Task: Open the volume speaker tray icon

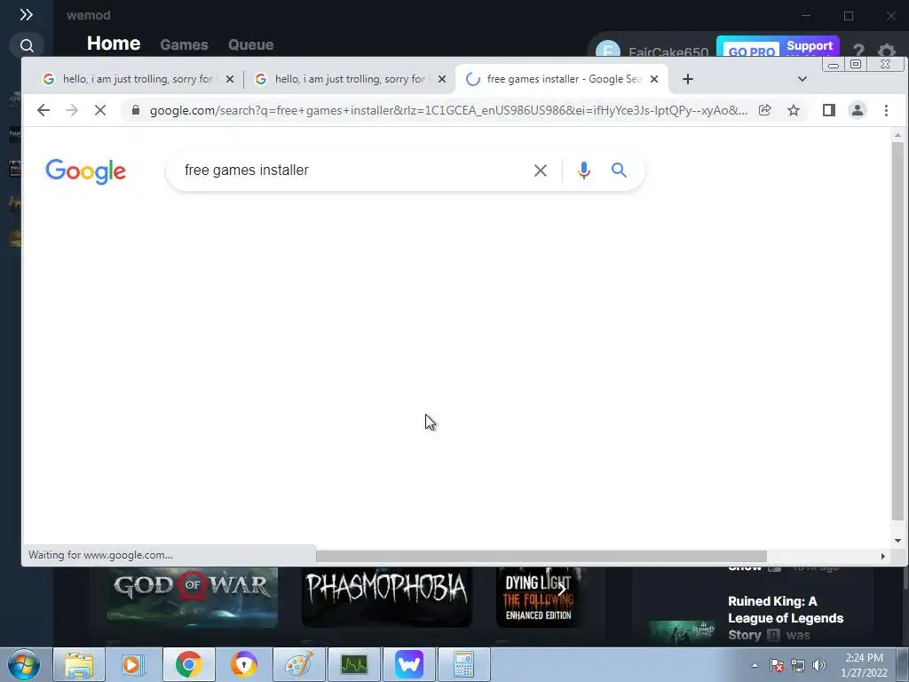Action: 819,665
